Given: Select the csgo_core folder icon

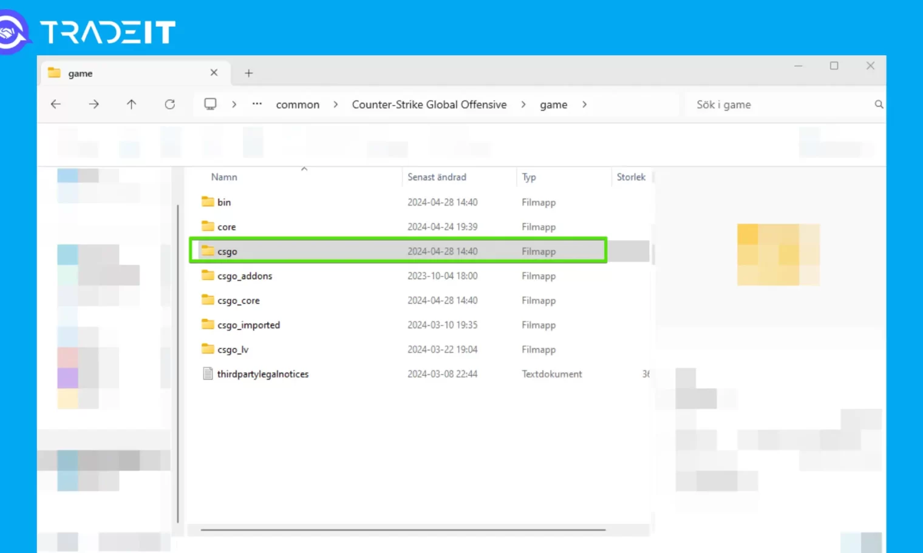Looking at the screenshot, I should click(x=208, y=300).
